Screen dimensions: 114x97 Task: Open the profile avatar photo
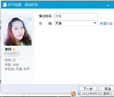(18, 32)
